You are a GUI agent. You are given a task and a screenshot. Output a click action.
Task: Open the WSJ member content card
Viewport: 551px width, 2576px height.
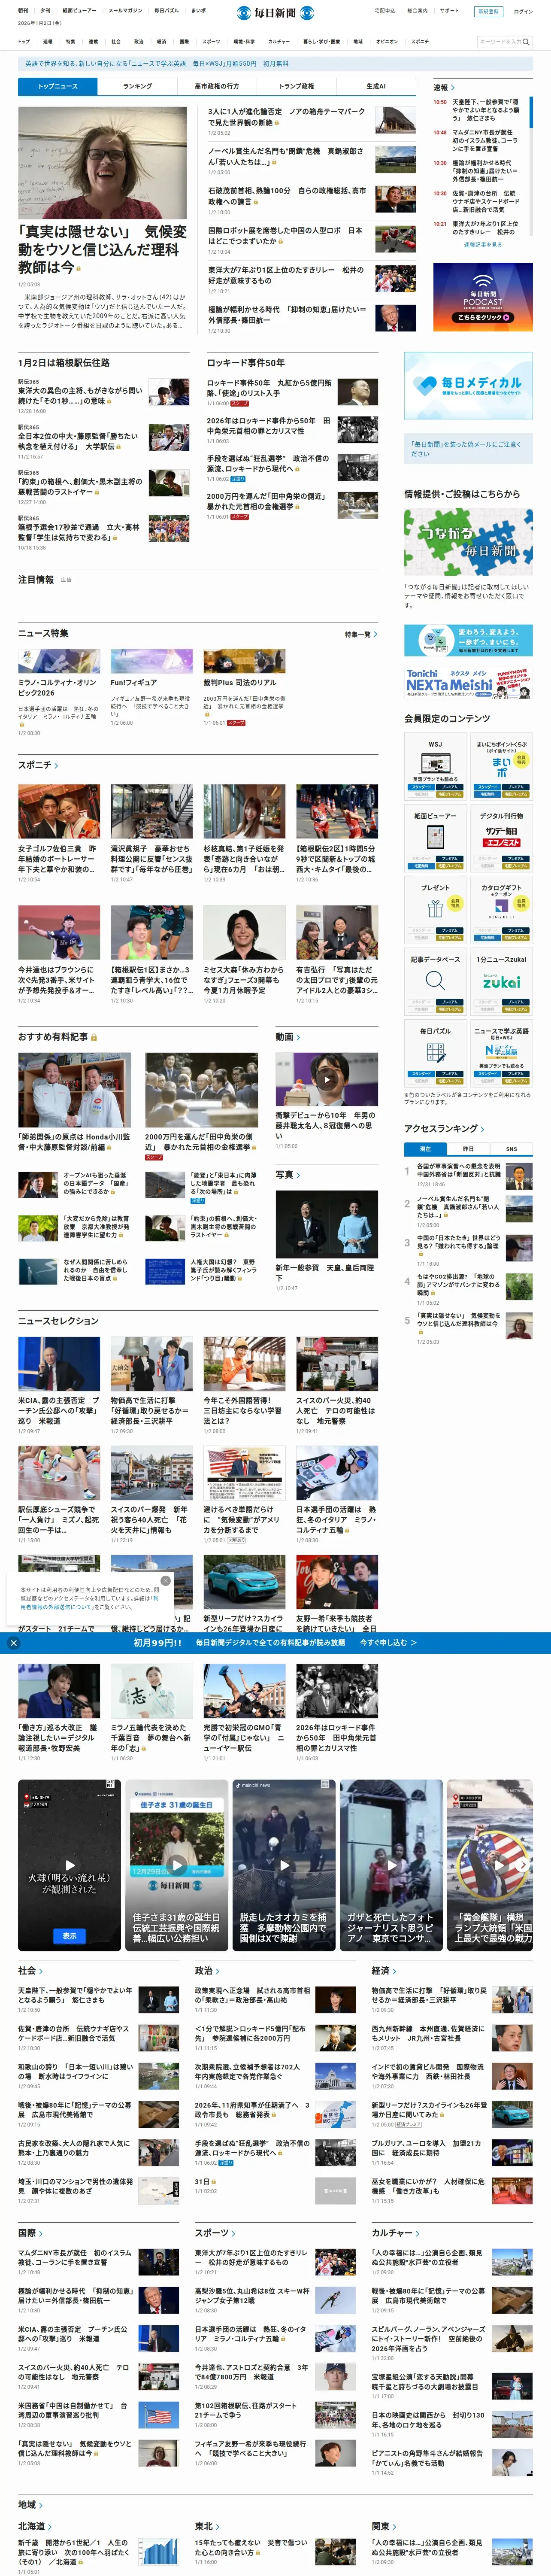pos(435,766)
